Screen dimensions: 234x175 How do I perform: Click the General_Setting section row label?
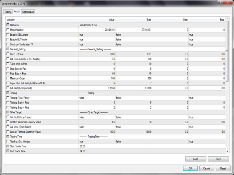tap(18, 49)
